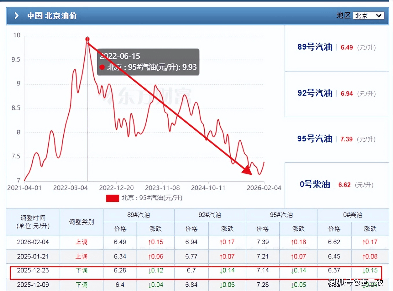Toggle the red 95#汽油 legend swatch
393x291 pixels.
(x=112, y=198)
